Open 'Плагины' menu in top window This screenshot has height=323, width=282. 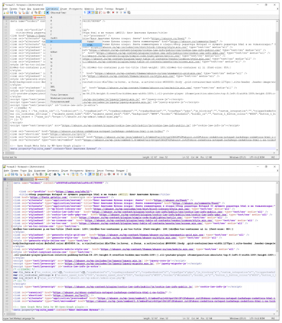coord(109,9)
